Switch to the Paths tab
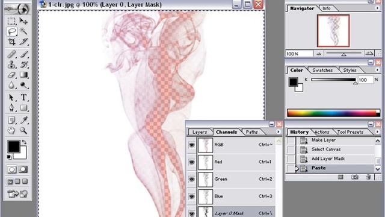The height and width of the screenshot is (217, 385). (x=252, y=132)
